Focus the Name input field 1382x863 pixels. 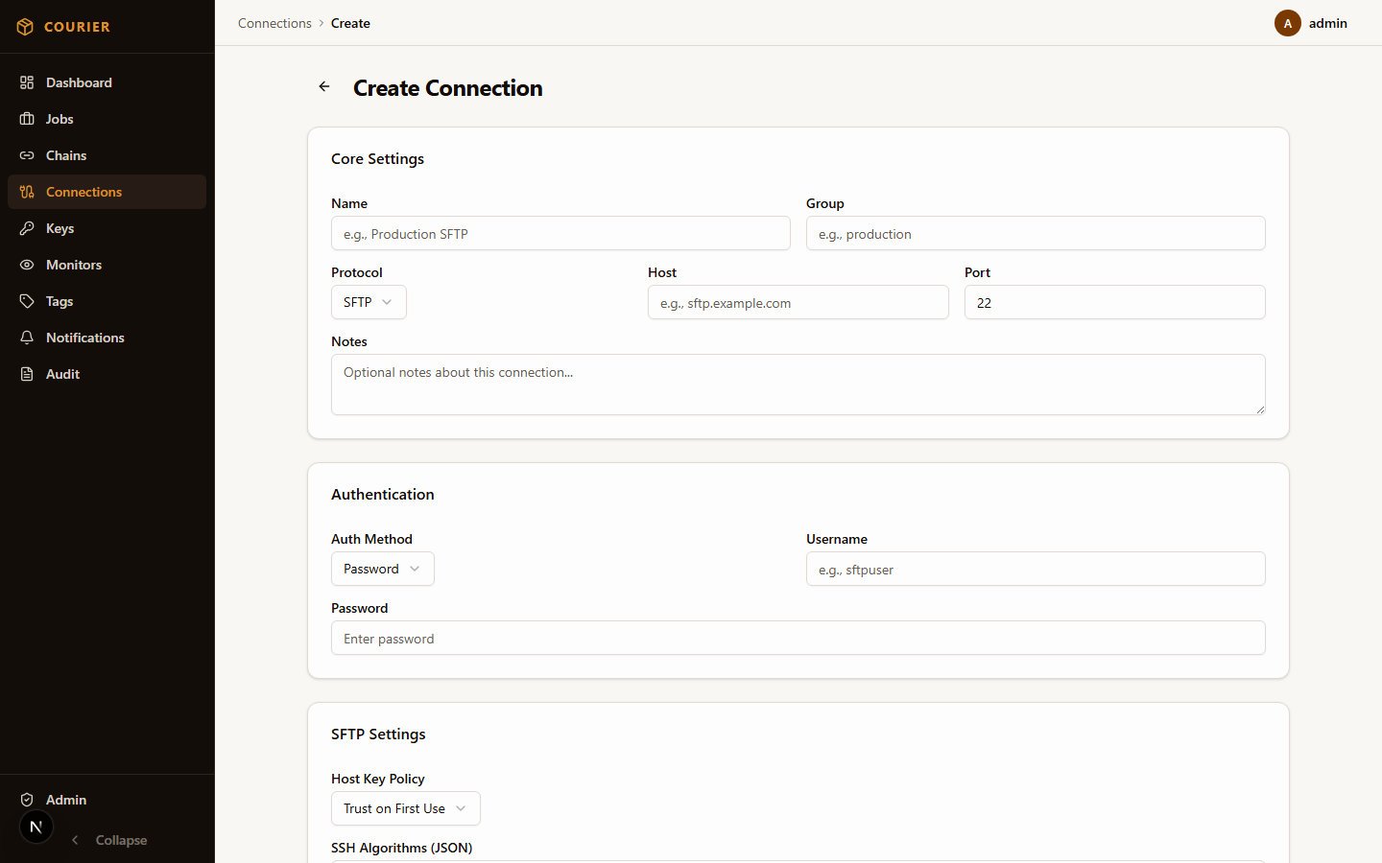tap(560, 233)
